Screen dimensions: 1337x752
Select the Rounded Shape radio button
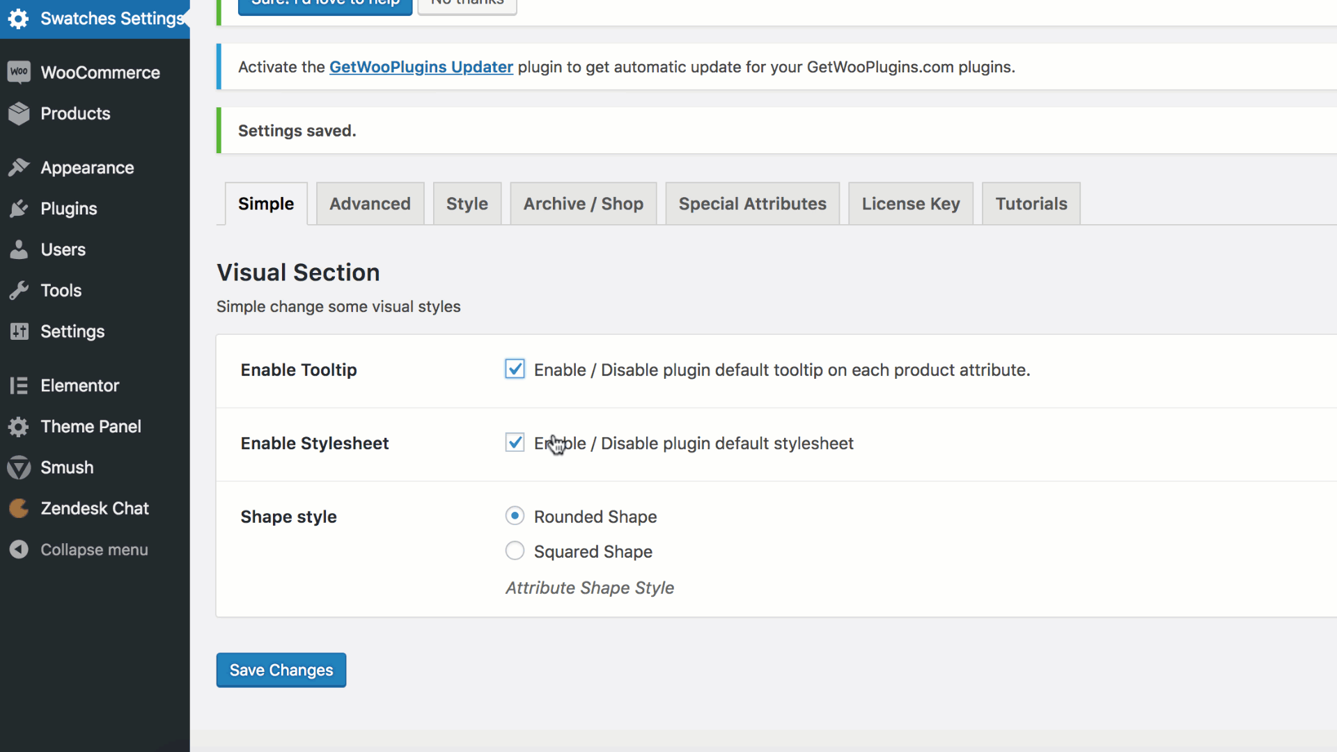coord(515,516)
